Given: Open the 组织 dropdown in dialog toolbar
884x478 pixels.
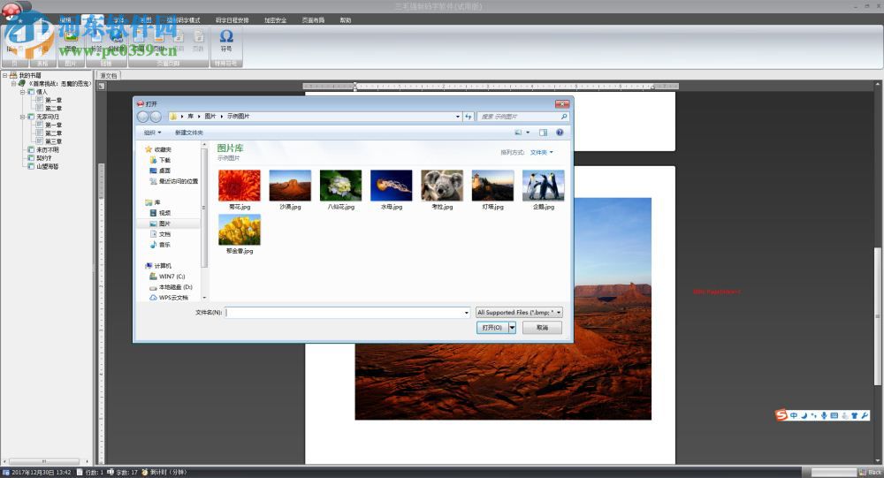Looking at the screenshot, I should tap(152, 133).
